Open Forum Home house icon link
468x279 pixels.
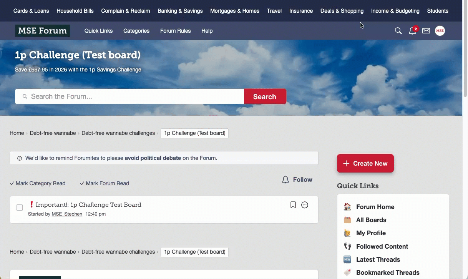click(x=347, y=207)
